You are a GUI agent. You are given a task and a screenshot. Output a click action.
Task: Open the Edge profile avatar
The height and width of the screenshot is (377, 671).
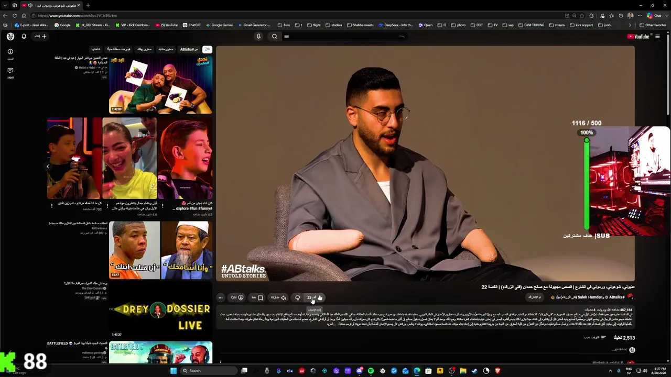coord(630,16)
